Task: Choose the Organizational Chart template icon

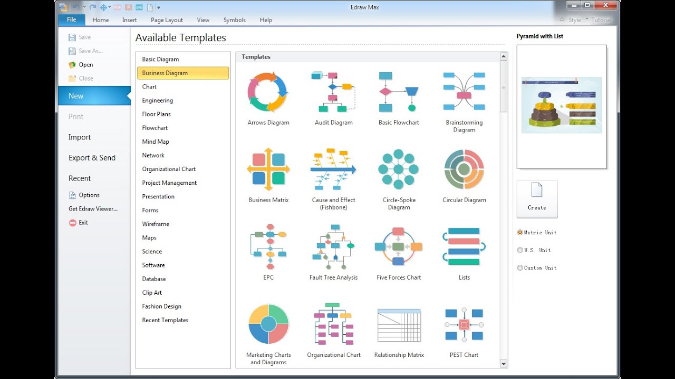Action: click(334, 324)
